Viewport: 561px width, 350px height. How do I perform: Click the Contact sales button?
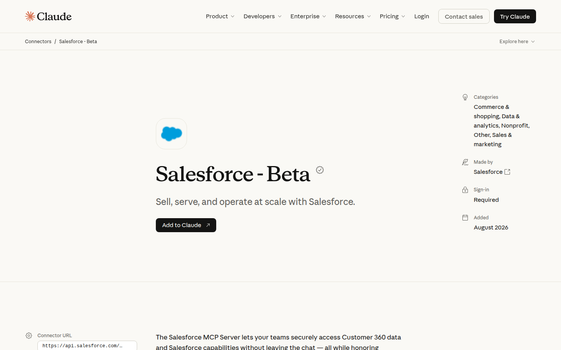tap(464, 16)
